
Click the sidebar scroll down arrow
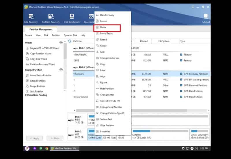click(x=65, y=91)
